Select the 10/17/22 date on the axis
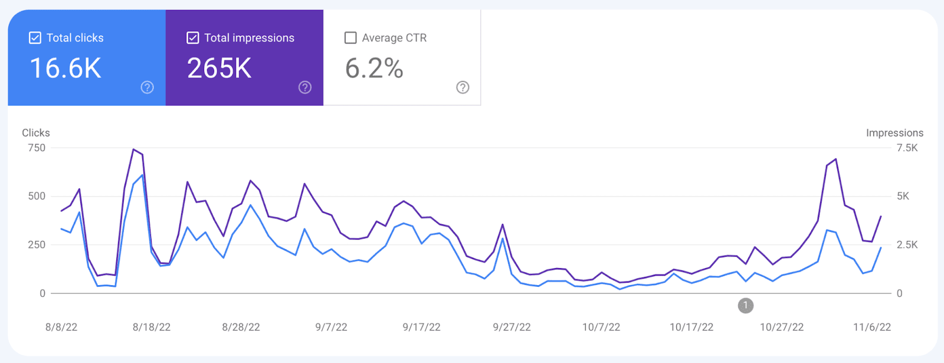This screenshot has height=363, width=944. 691,327
